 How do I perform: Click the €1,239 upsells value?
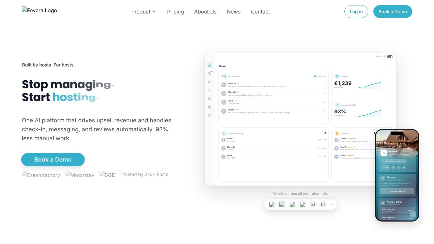[x=343, y=83]
